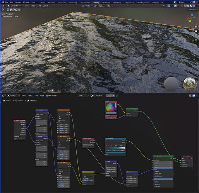
Task: Click the first Cube breadcrumb in the shader editor
Action: [x=7, y=101]
